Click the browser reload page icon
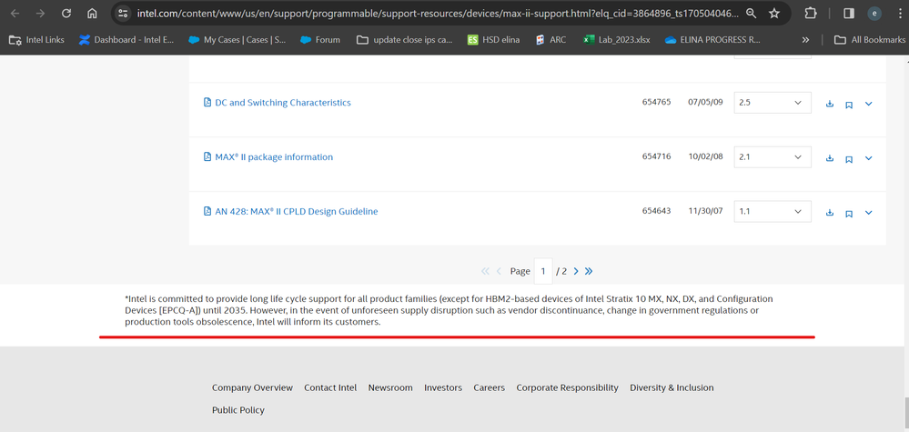Screen dimensions: 909x432 (x=66, y=14)
